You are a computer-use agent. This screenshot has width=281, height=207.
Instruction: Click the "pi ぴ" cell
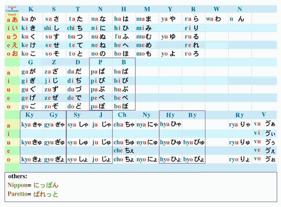point(97,80)
